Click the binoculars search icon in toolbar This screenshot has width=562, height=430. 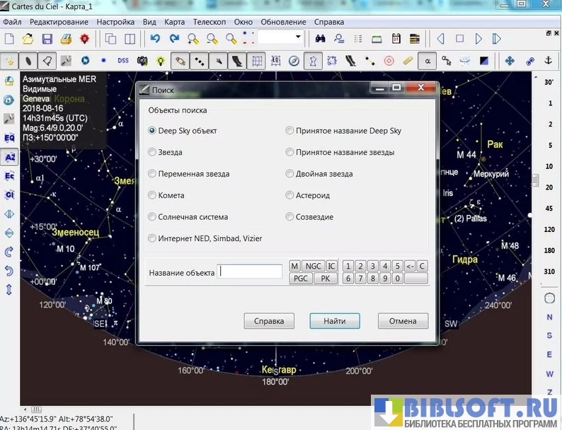[x=321, y=39]
